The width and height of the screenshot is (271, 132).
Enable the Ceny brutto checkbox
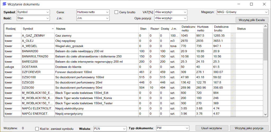coord(116,12)
